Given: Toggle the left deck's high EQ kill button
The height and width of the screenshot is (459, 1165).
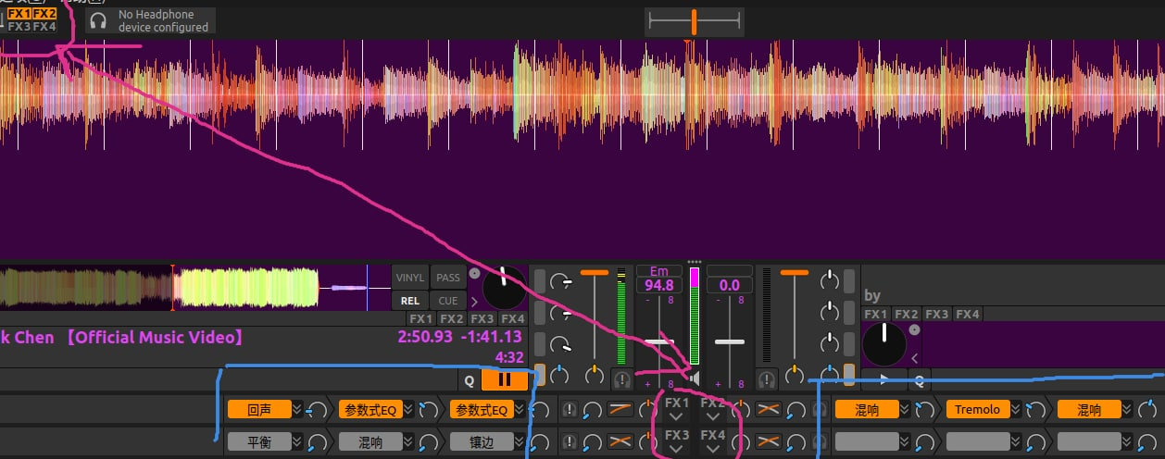Looking at the screenshot, I should (x=540, y=279).
